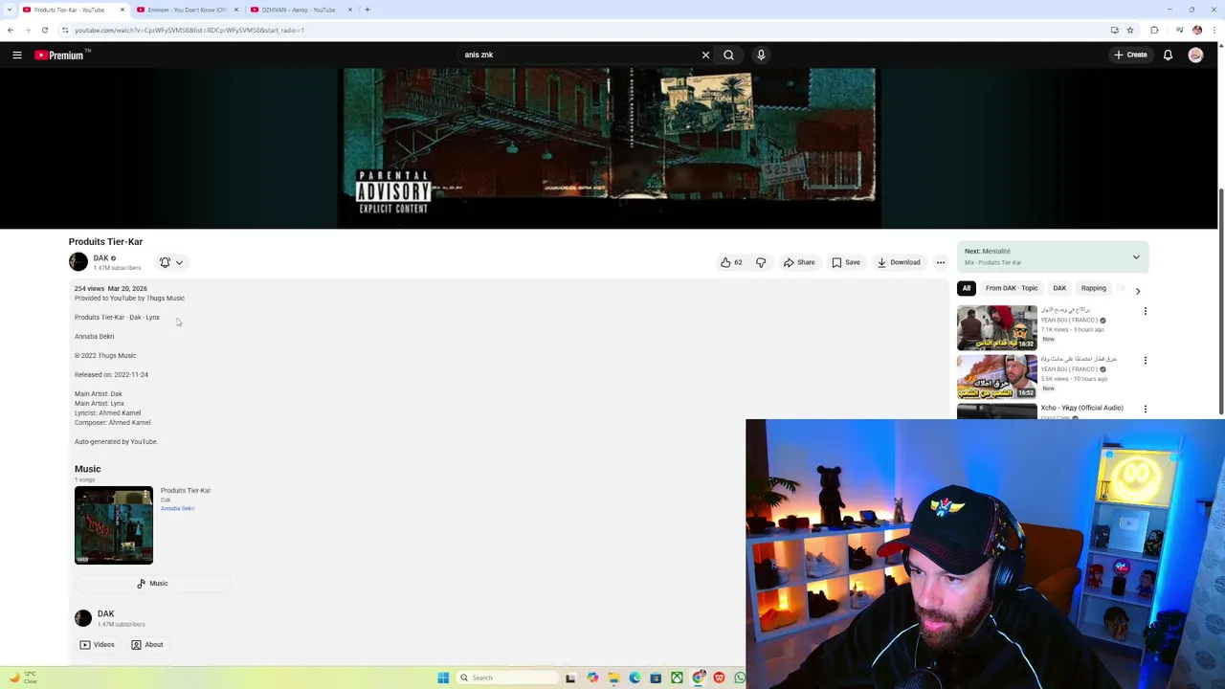
Task: Open DAK channel Videos button
Action: [x=98, y=644]
